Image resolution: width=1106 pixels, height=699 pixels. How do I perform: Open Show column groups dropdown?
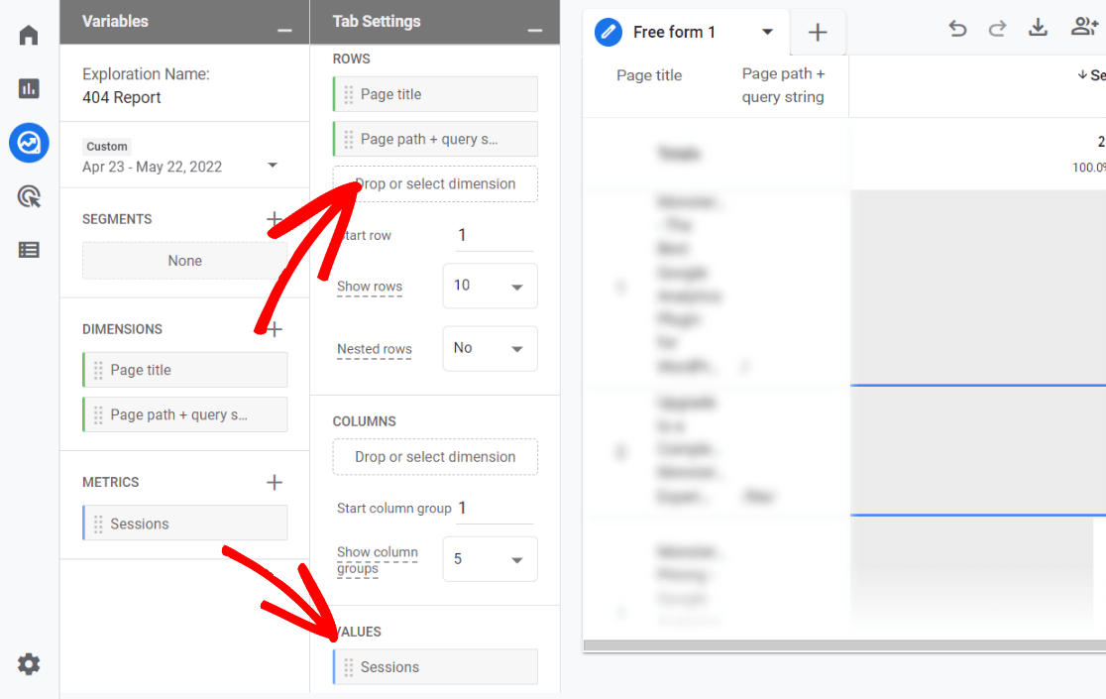[x=490, y=559]
